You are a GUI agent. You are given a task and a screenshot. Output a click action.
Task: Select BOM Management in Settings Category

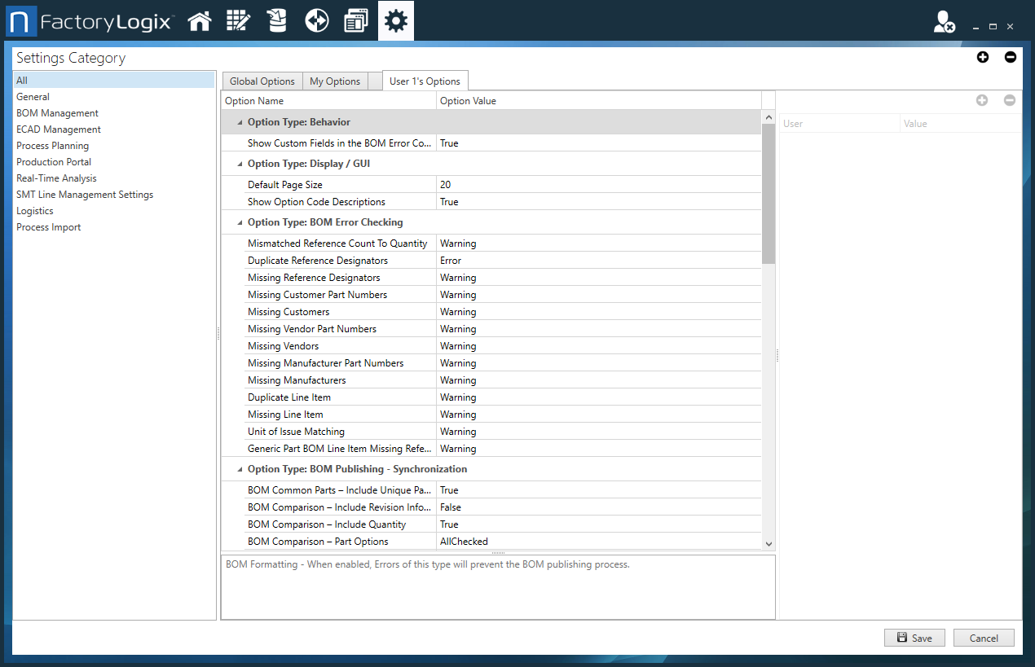57,112
